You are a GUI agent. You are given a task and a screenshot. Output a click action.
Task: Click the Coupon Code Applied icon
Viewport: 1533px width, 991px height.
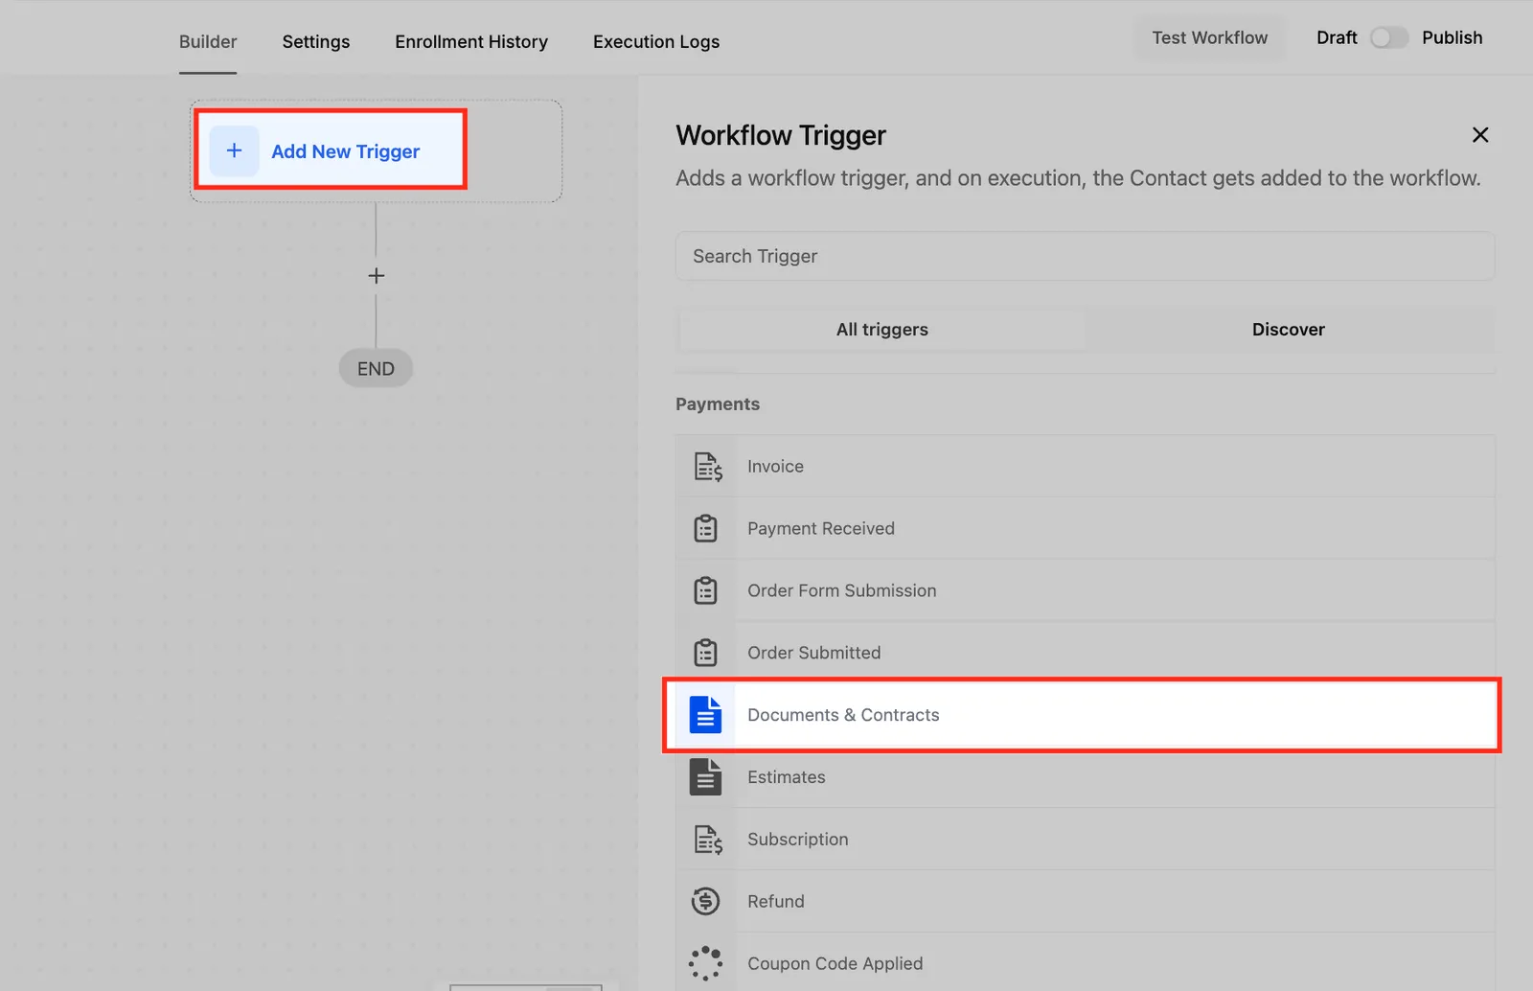[x=705, y=963]
